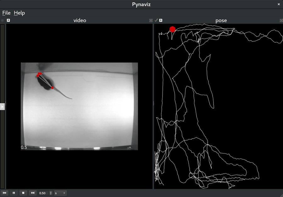
Task: Click the splitter handle between video and pose
Action: 153,104
